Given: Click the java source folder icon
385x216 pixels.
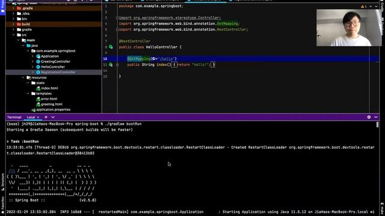Looking at the screenshot, I should pyautogui.click(x=28, y=46).
